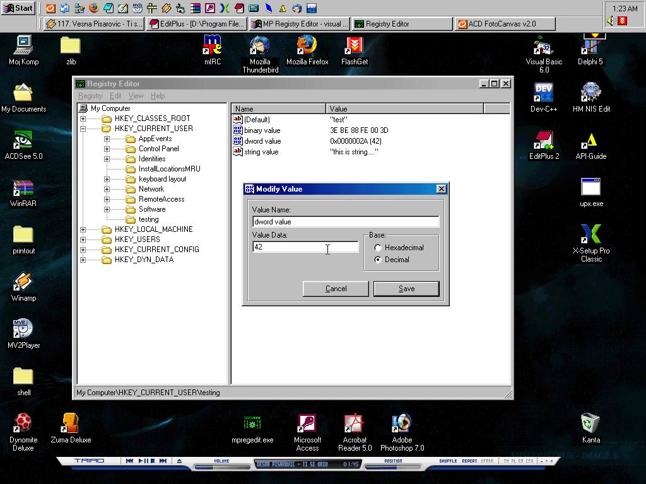Select the Decimal base option

pyautogui.click(x=378, y=260)
